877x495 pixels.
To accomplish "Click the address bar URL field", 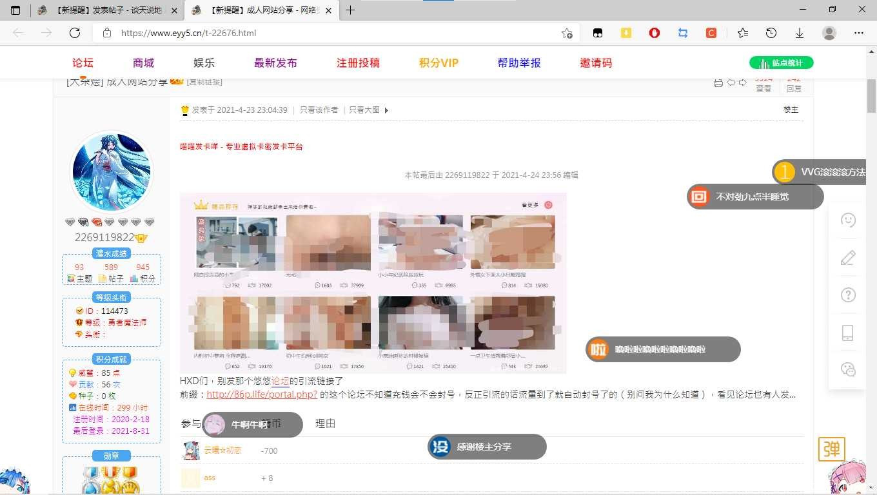I will pyautogui.click(x=335, y=33).
